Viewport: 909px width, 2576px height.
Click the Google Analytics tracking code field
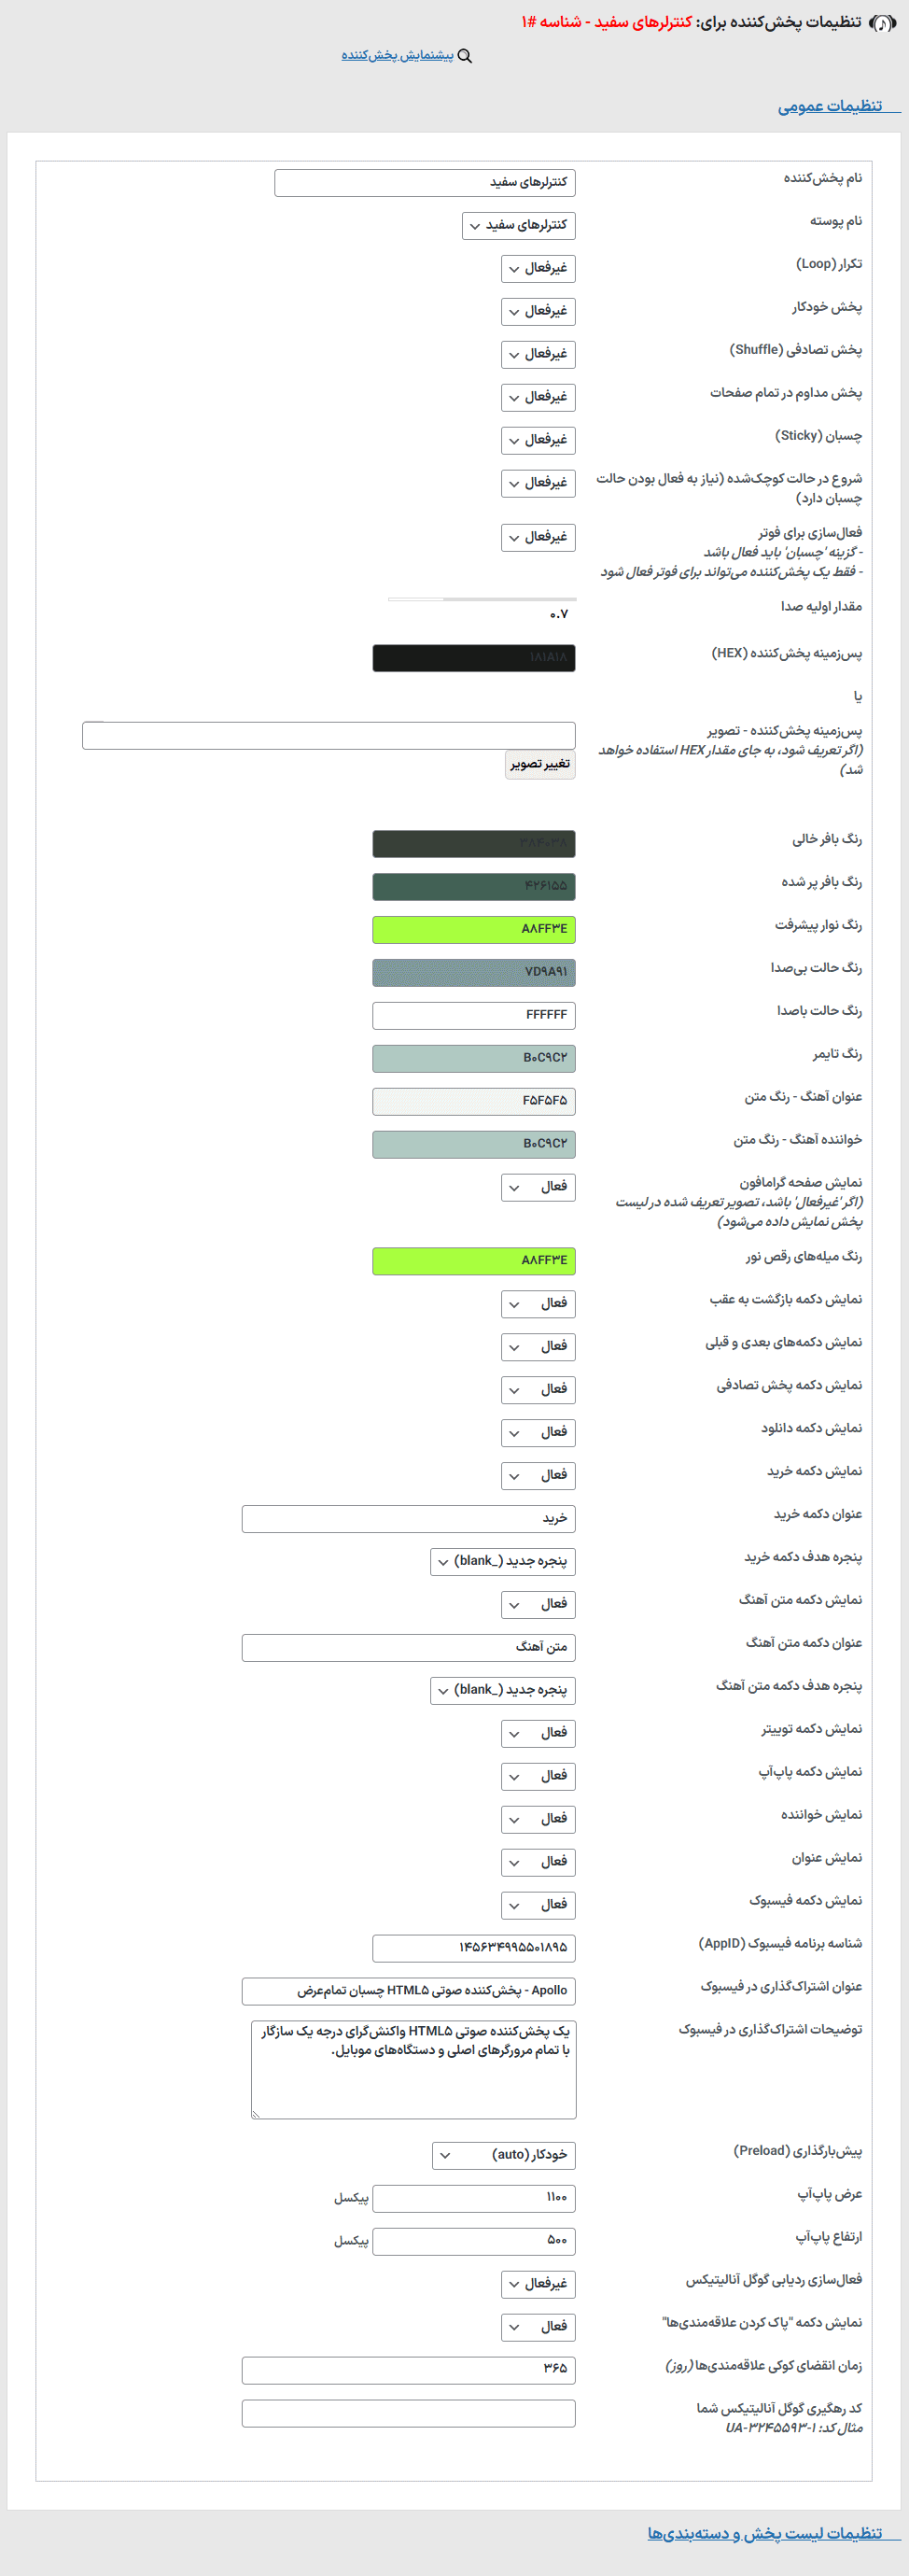(x=408, y=2413)
